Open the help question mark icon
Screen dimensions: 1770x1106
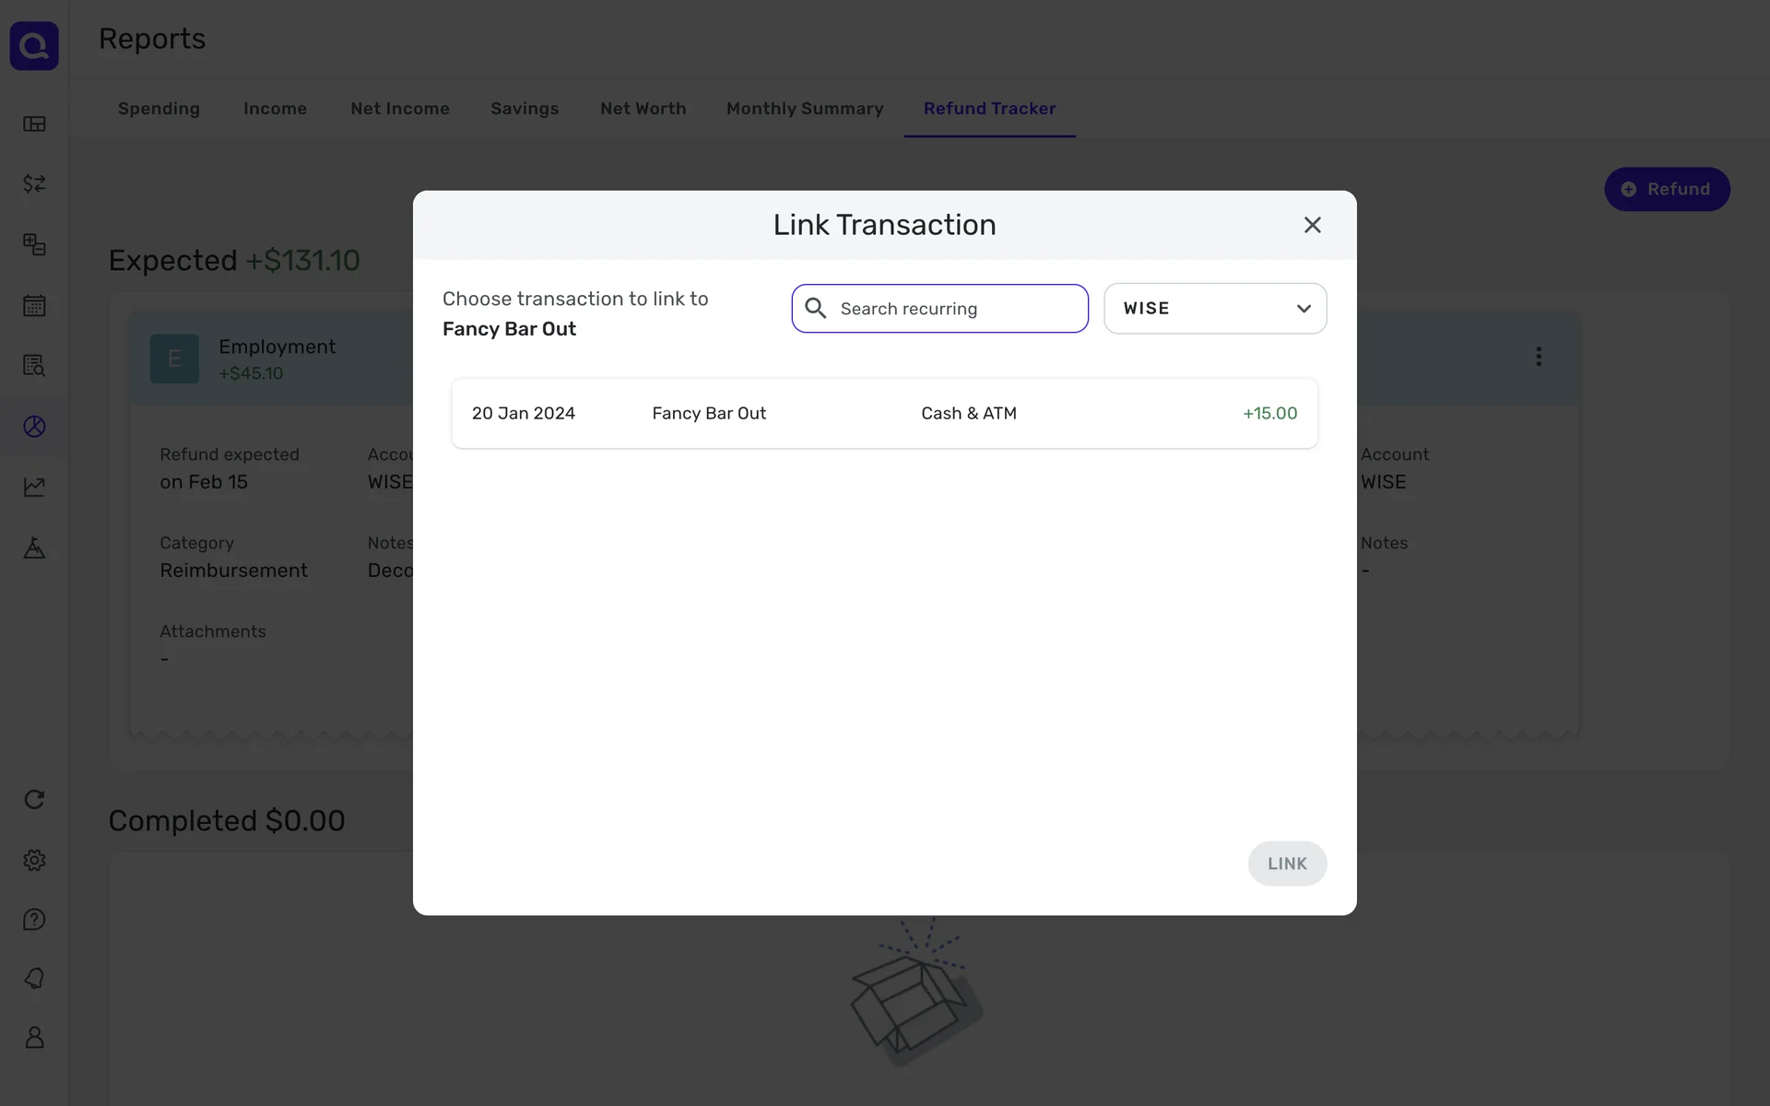(34, 920)
